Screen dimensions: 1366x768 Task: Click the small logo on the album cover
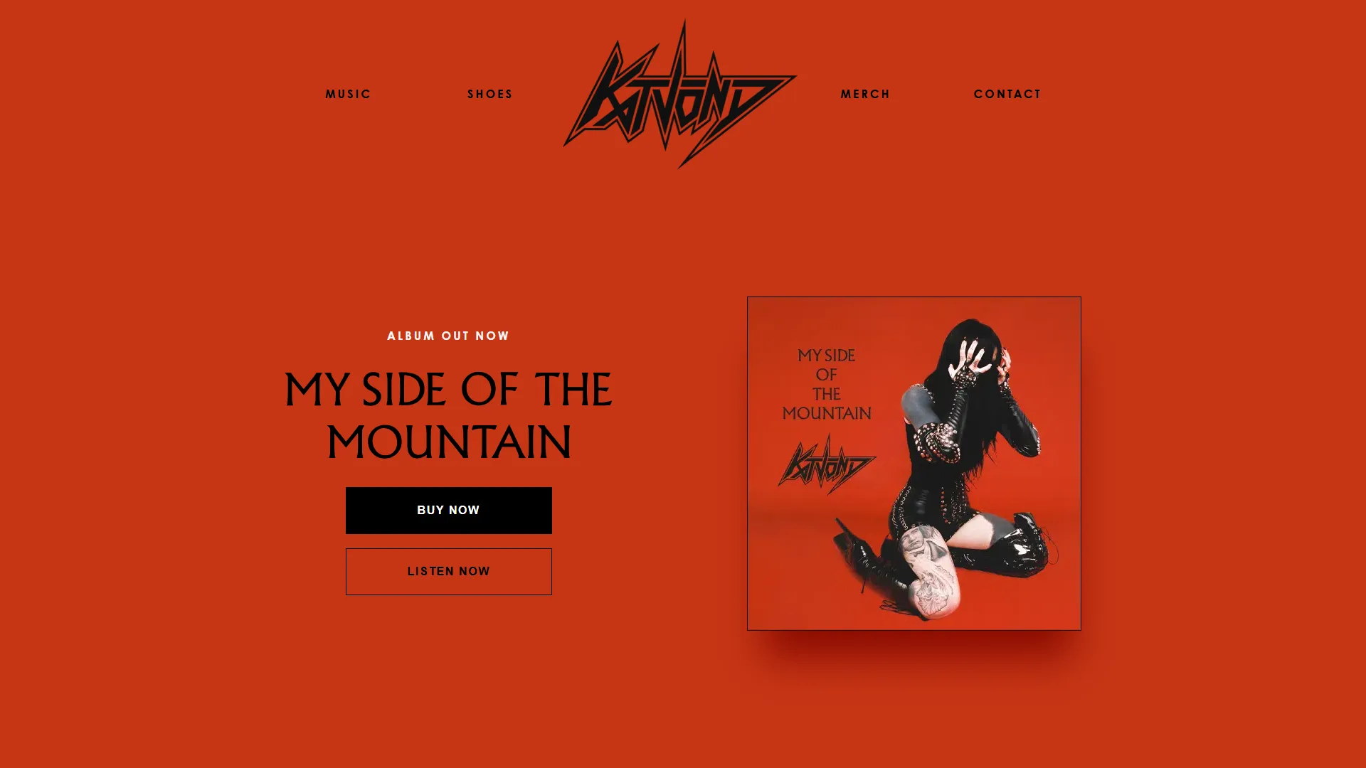[x=827, y=464]
